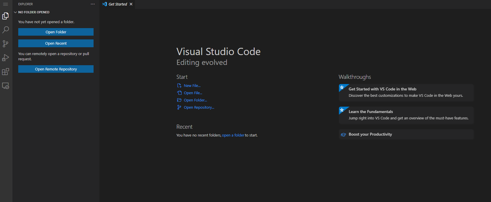Click the EXPLORER panel title
Viewport: 491px width, 202px height.
point(25,4)
